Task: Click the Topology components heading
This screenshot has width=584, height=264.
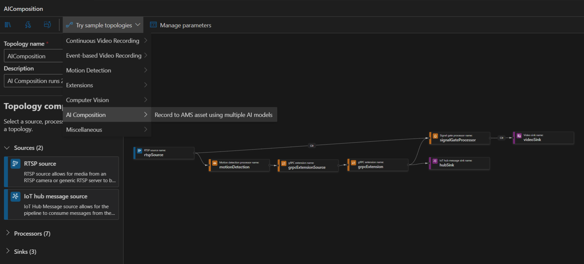Action: (33, 106)
